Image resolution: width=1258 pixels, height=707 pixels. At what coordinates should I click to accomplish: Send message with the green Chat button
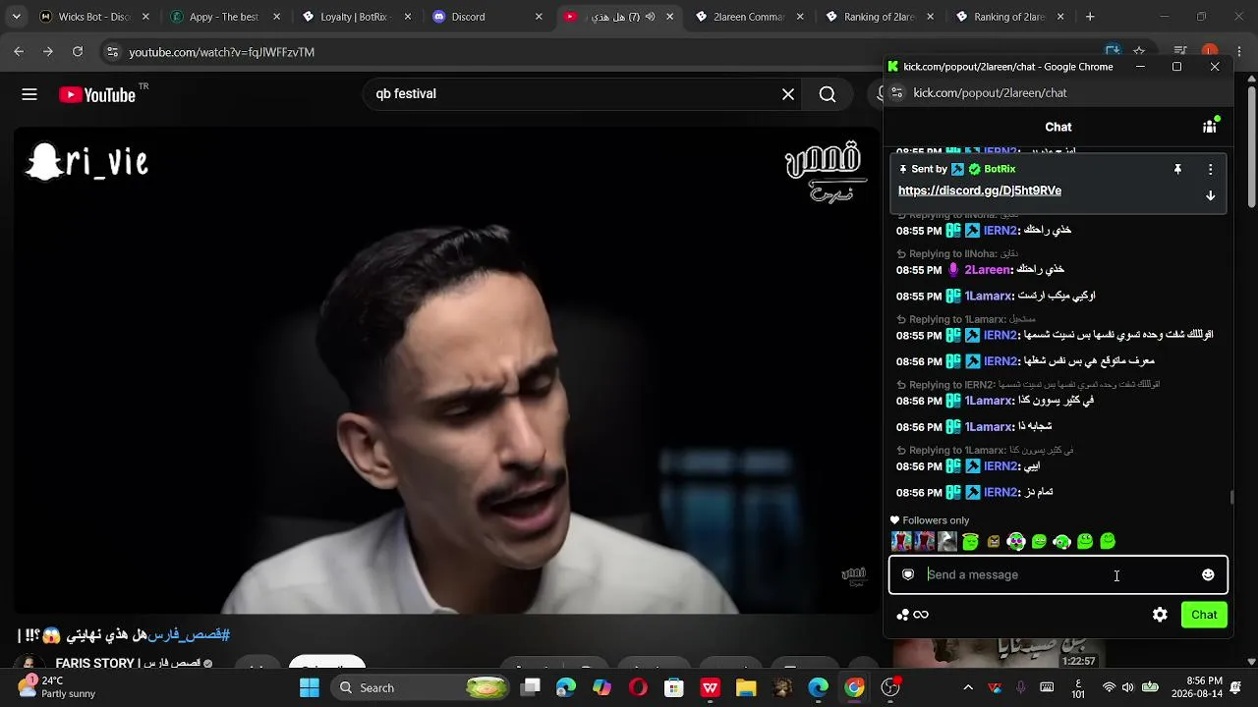pos(1204,615)
